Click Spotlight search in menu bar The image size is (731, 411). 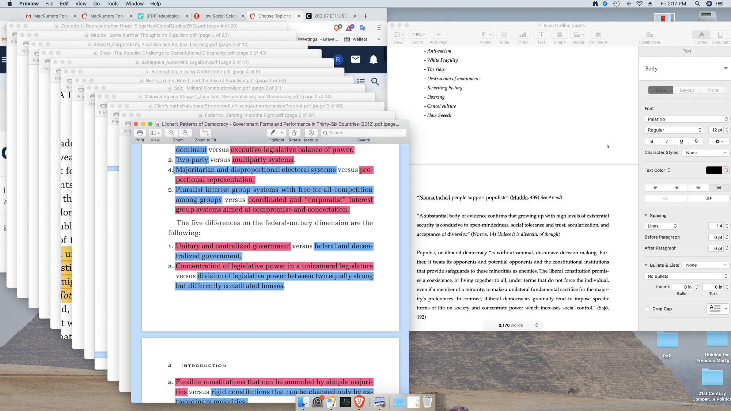(697, 4)
